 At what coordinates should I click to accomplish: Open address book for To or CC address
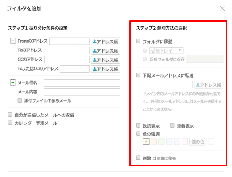pos(105,69)
